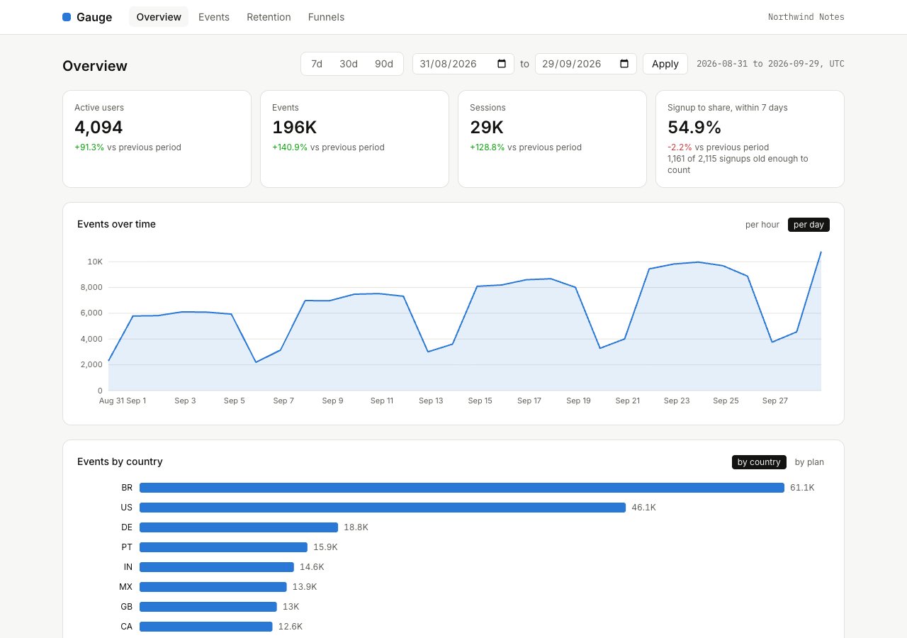Click the +128.8% change indicator
Image resolution: width=907 pixels, height=638 pixels.
(488, 147)
